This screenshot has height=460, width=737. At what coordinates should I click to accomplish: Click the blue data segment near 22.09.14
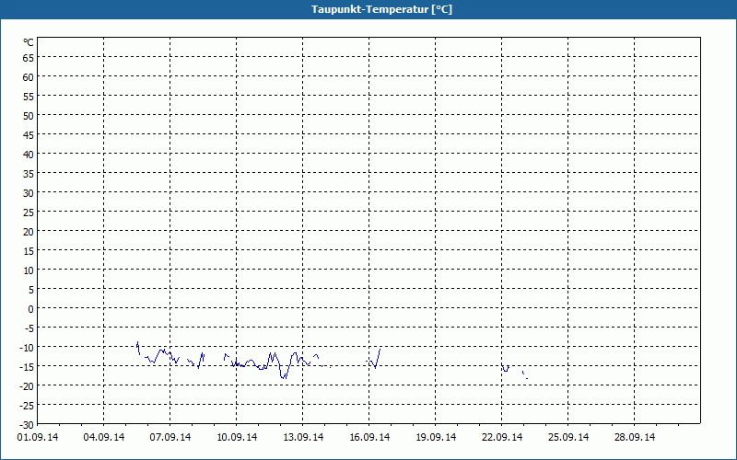click(x=506, y=368)
